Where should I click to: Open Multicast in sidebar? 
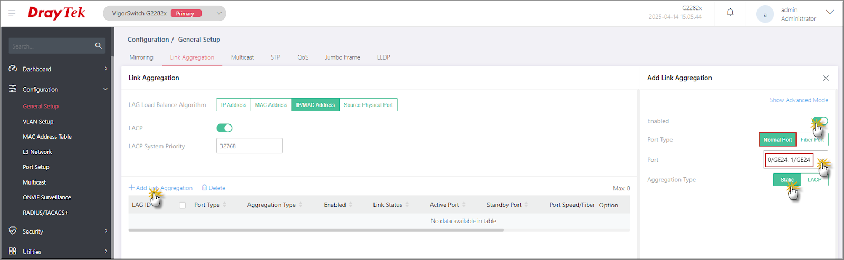pyautogui.click(x=34, y=182)
